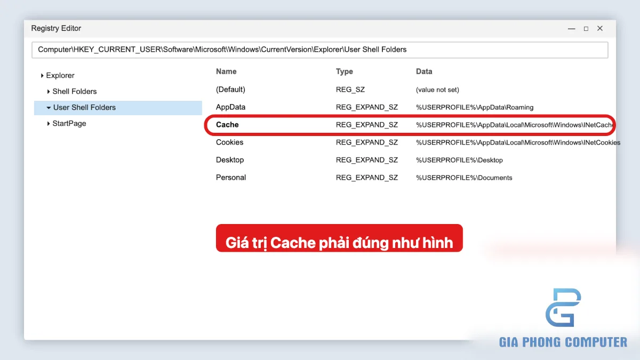640x360 pixels.
Task: Select the Personal value name
Action: (x=231, y=178)
